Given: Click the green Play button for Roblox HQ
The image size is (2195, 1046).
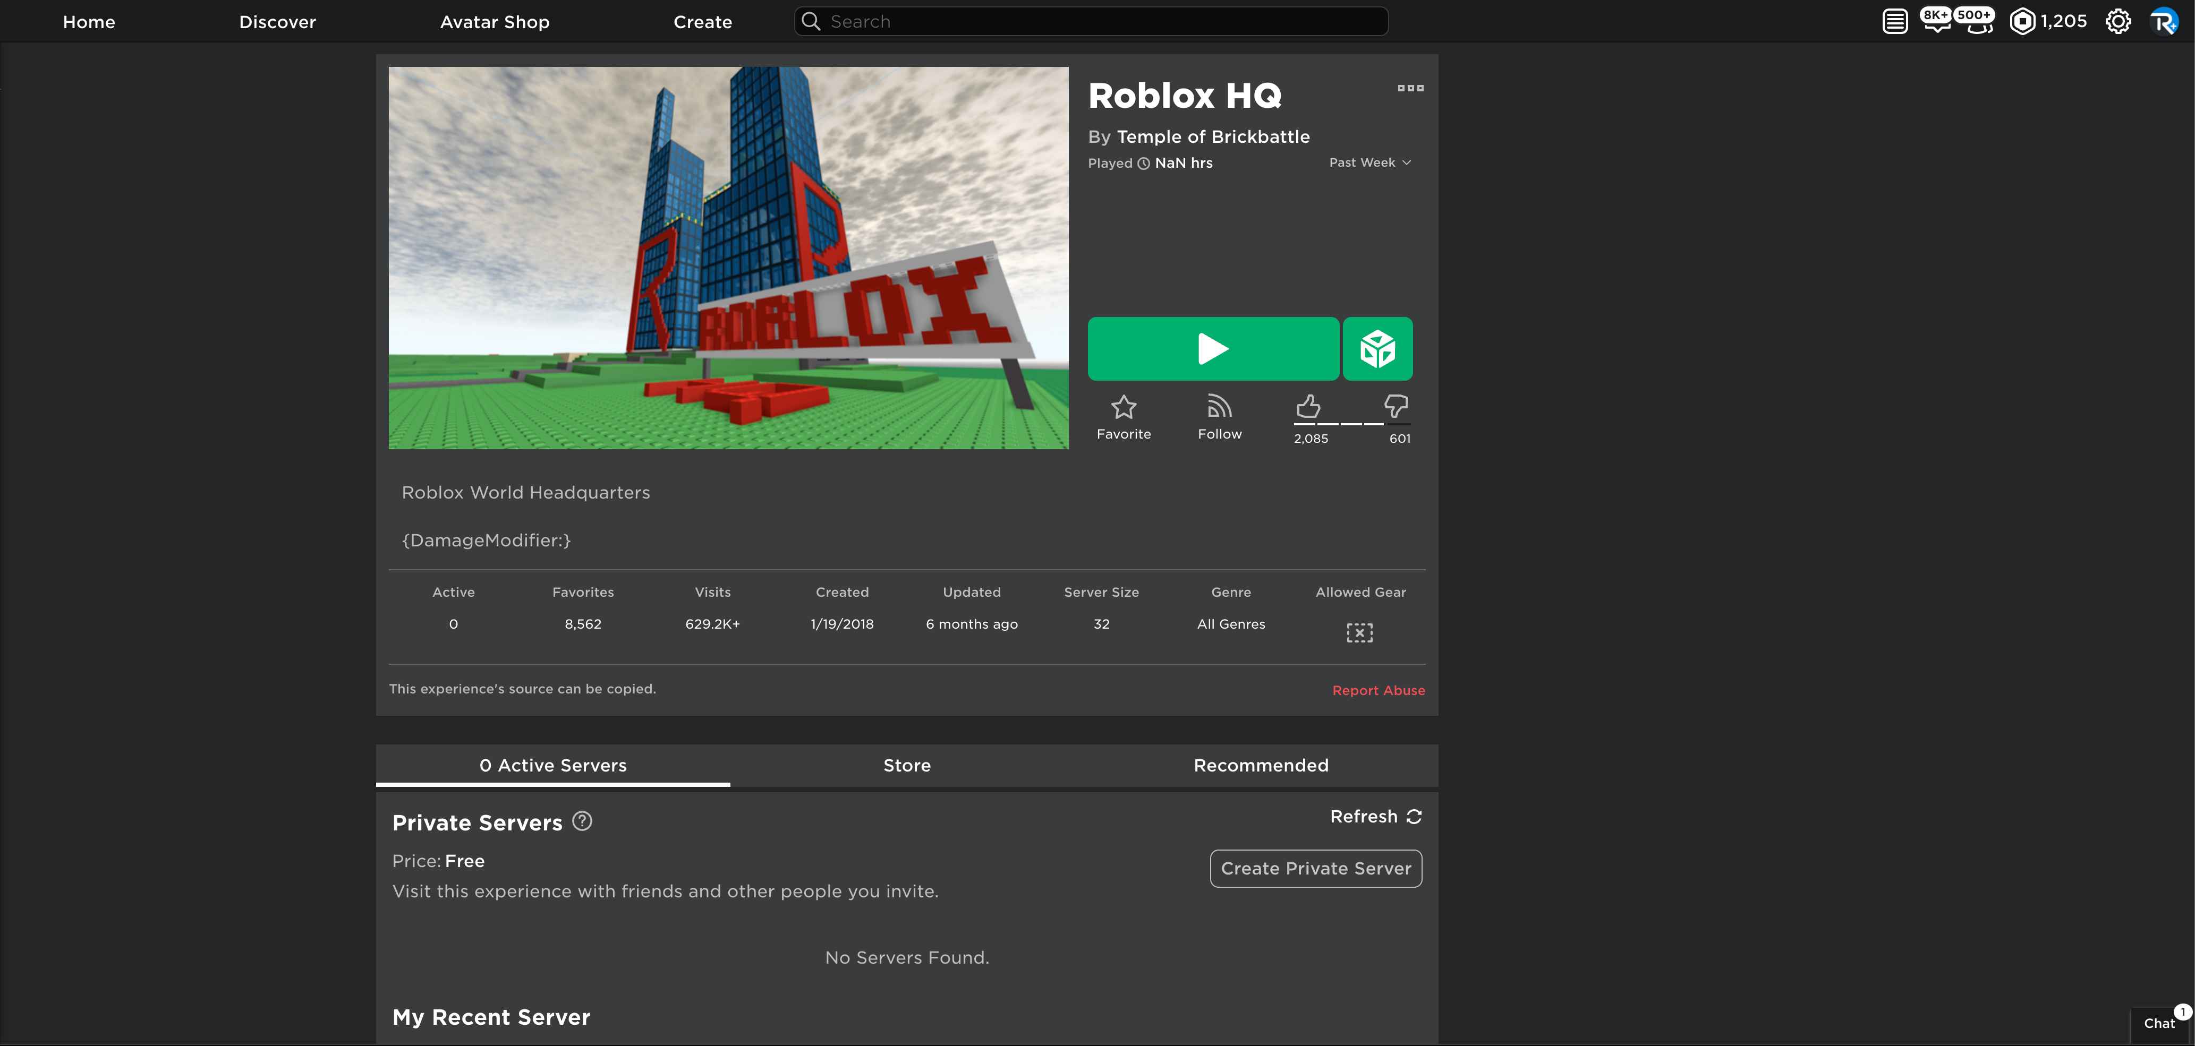Looking at the screenshot, I should coord(1213,348).
